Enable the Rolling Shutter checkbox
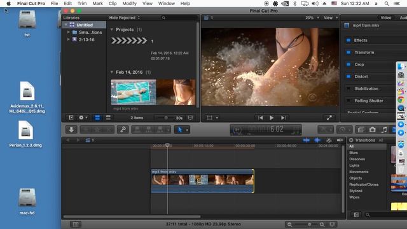 point(348,101)
